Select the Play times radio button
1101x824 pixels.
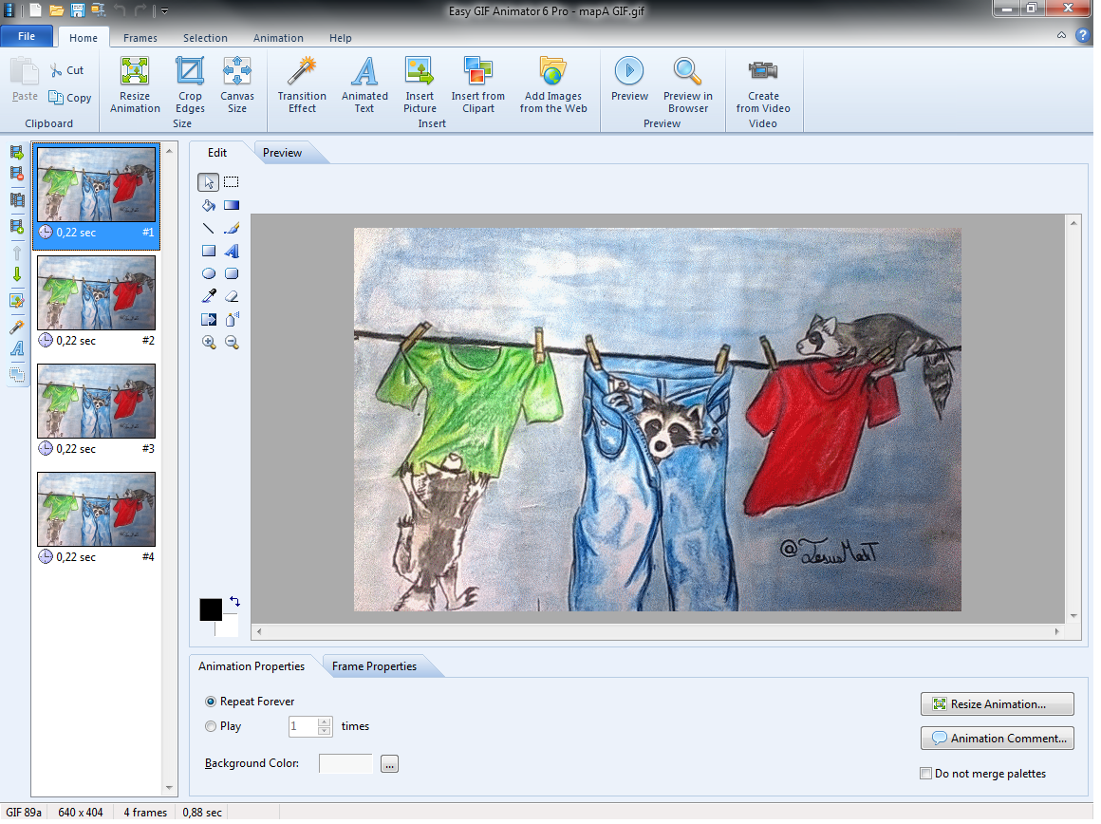211,726
